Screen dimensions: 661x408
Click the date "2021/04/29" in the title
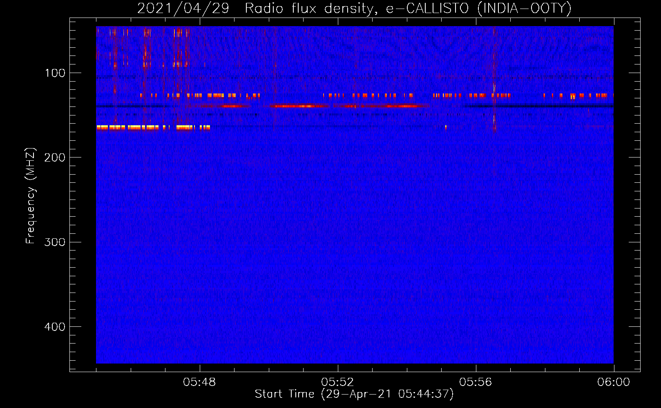coord(183,8)
